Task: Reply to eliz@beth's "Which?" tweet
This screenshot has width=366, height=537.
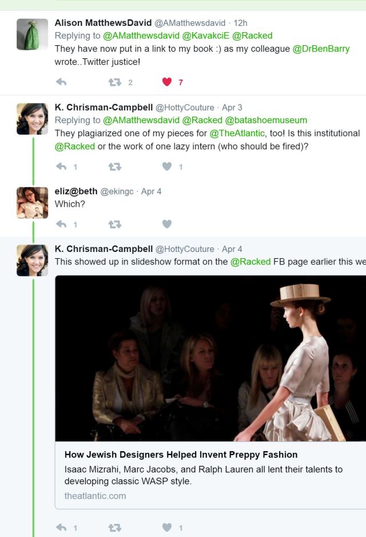Action: (x=61, y=224)
